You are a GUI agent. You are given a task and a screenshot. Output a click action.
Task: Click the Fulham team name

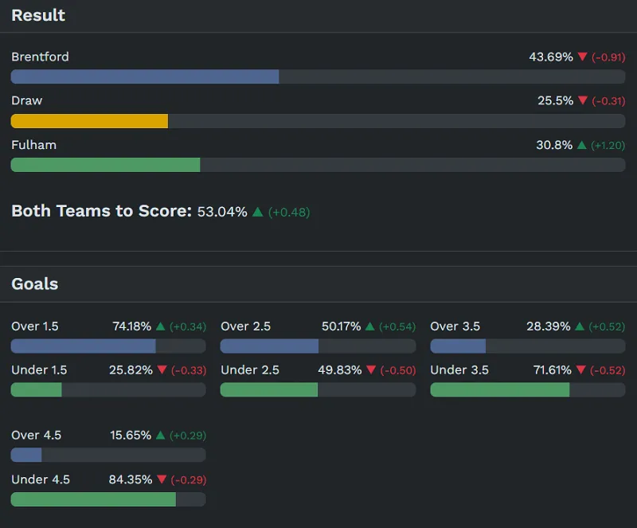click(33, 145)
